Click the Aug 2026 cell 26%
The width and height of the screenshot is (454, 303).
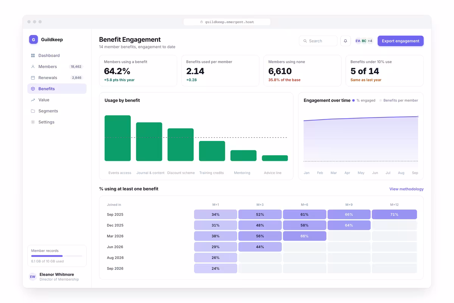[x=216, y=258]
